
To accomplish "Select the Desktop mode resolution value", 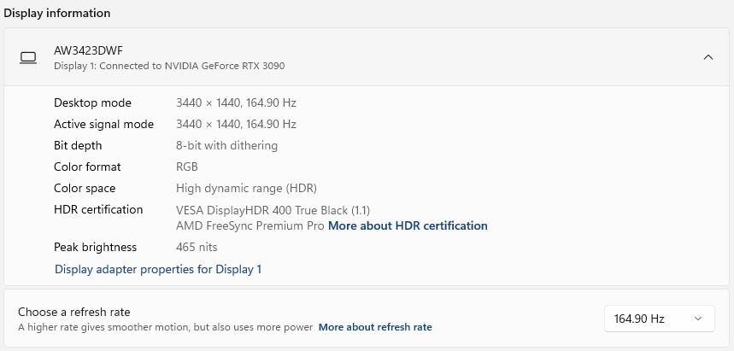I will [236, 102].
